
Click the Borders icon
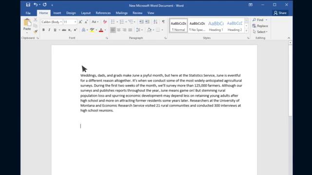[158, 30]
